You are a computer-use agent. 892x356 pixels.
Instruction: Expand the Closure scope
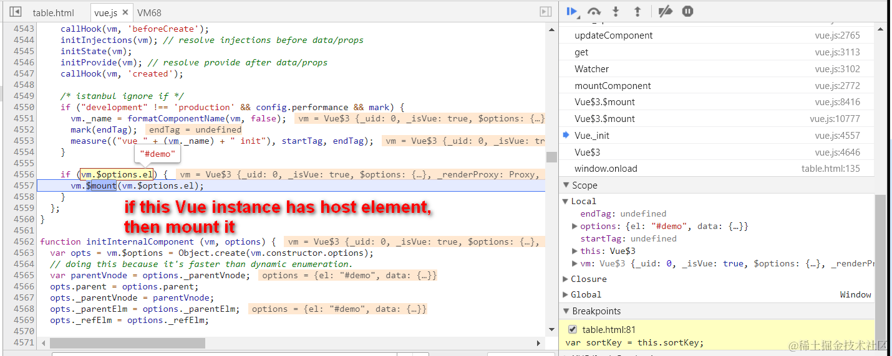[566, 279]
